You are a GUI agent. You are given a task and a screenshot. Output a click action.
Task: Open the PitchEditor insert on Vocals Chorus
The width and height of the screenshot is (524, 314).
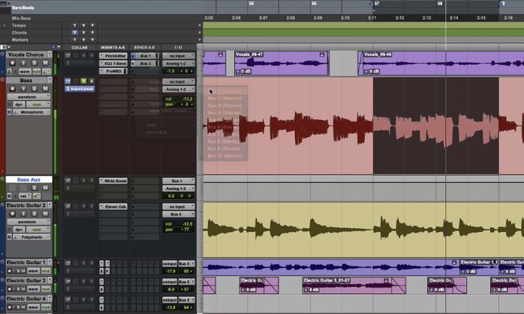click(x=114, y=56)
